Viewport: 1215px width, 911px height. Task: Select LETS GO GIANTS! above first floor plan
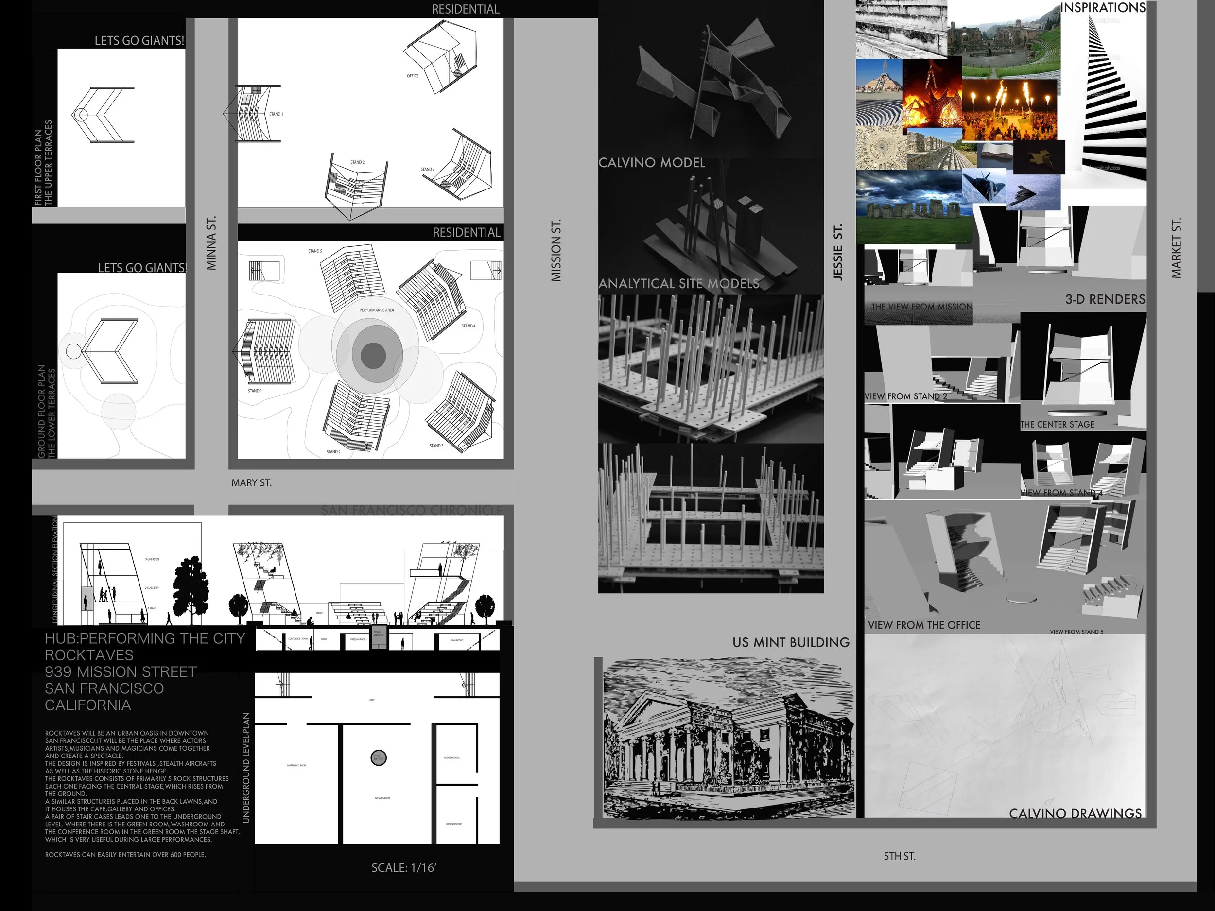(139, 41)
